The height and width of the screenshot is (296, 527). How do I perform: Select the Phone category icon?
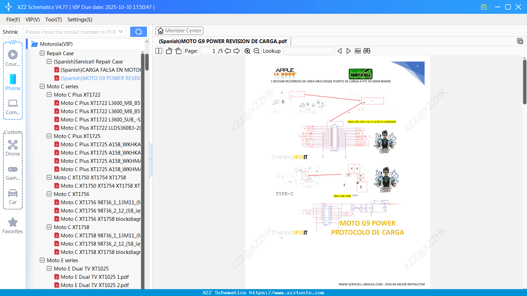(13, 82)
